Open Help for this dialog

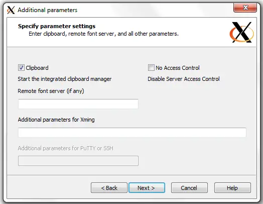coord(232,188)
